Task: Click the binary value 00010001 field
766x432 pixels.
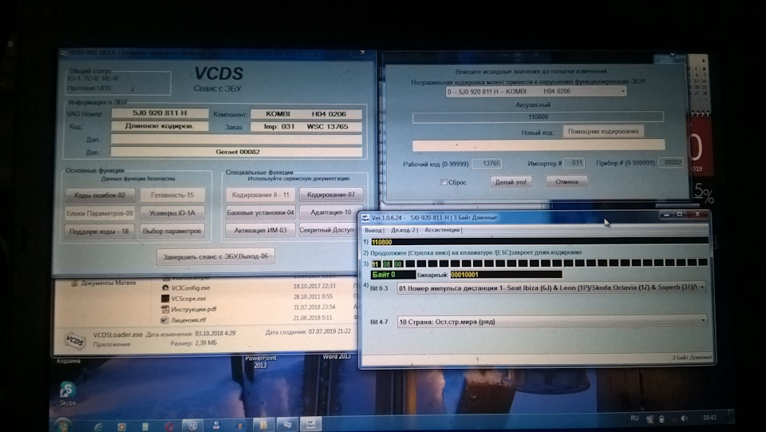Action: 506,275
